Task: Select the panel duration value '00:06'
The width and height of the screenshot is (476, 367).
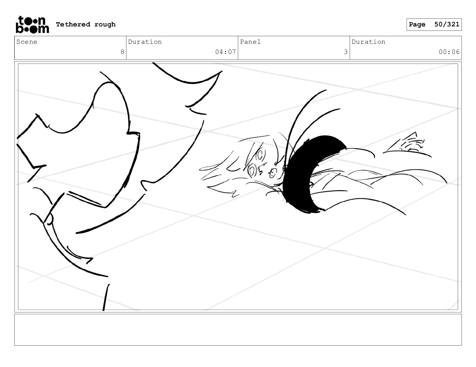Action: pos(449,52)
